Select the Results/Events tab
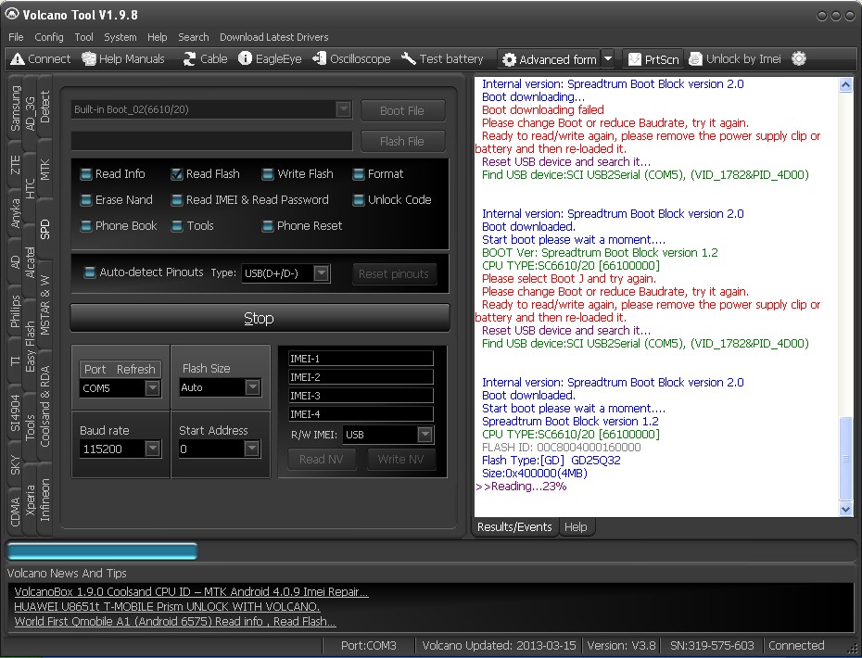Viewport: 862px width, 658px height. [x=514, y=526]
